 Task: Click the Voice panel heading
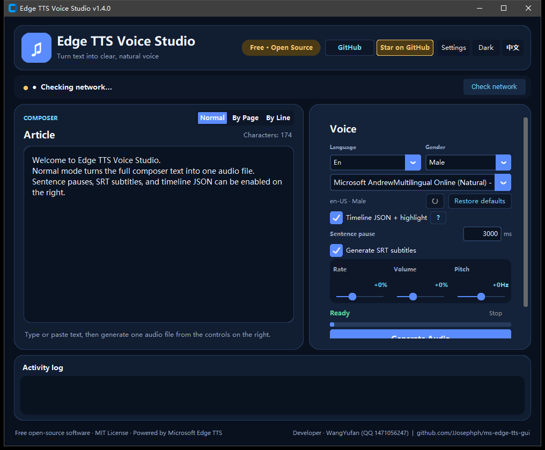[x=343, y=129]
